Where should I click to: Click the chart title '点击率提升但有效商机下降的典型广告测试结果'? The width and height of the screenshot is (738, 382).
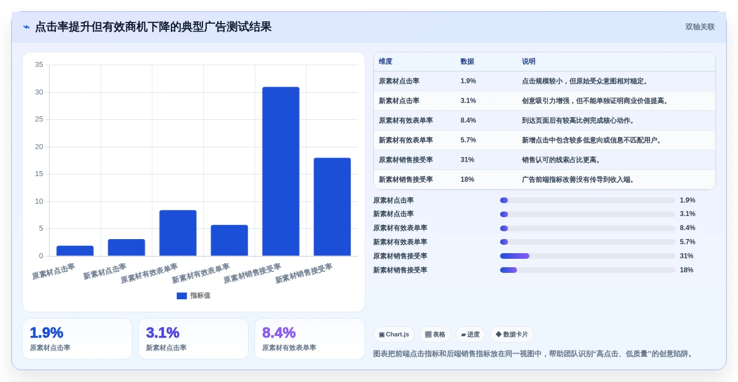pos(153,27)
